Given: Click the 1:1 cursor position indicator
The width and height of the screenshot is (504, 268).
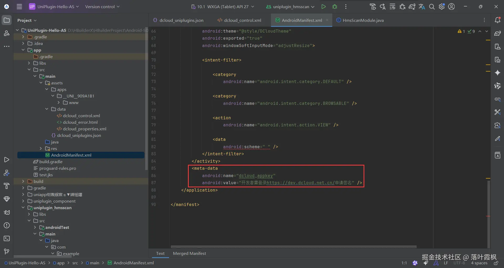Looking at the screenshot, I should click(x=404, y=263).
